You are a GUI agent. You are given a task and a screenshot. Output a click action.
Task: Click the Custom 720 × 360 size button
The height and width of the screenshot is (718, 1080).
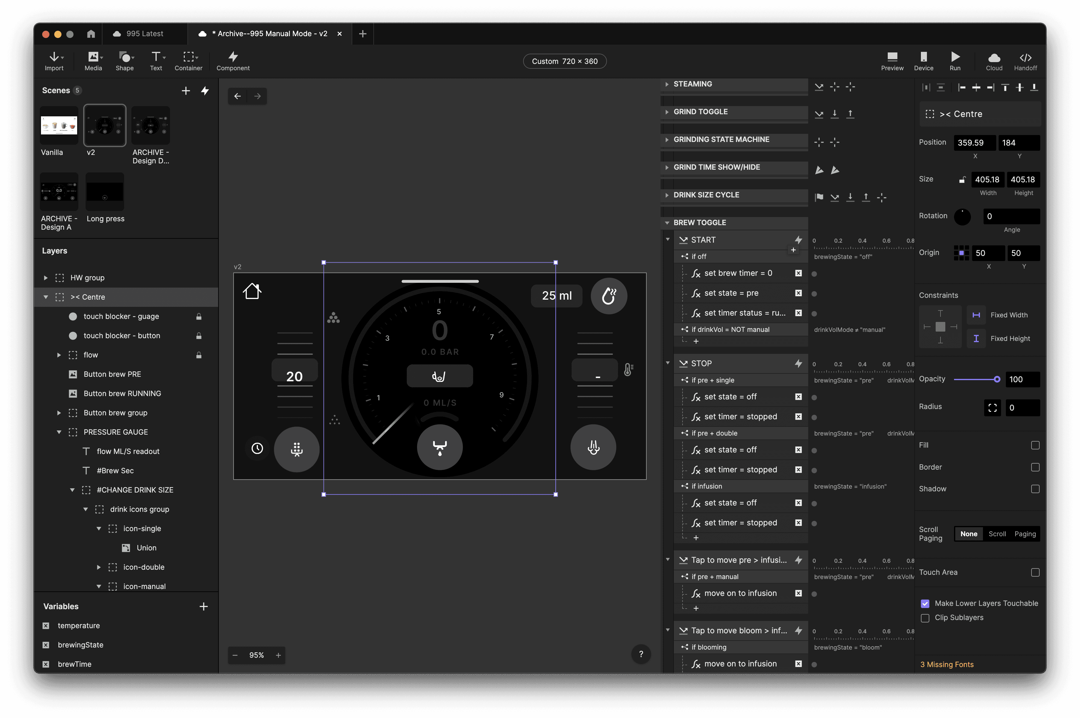point(564,61)
